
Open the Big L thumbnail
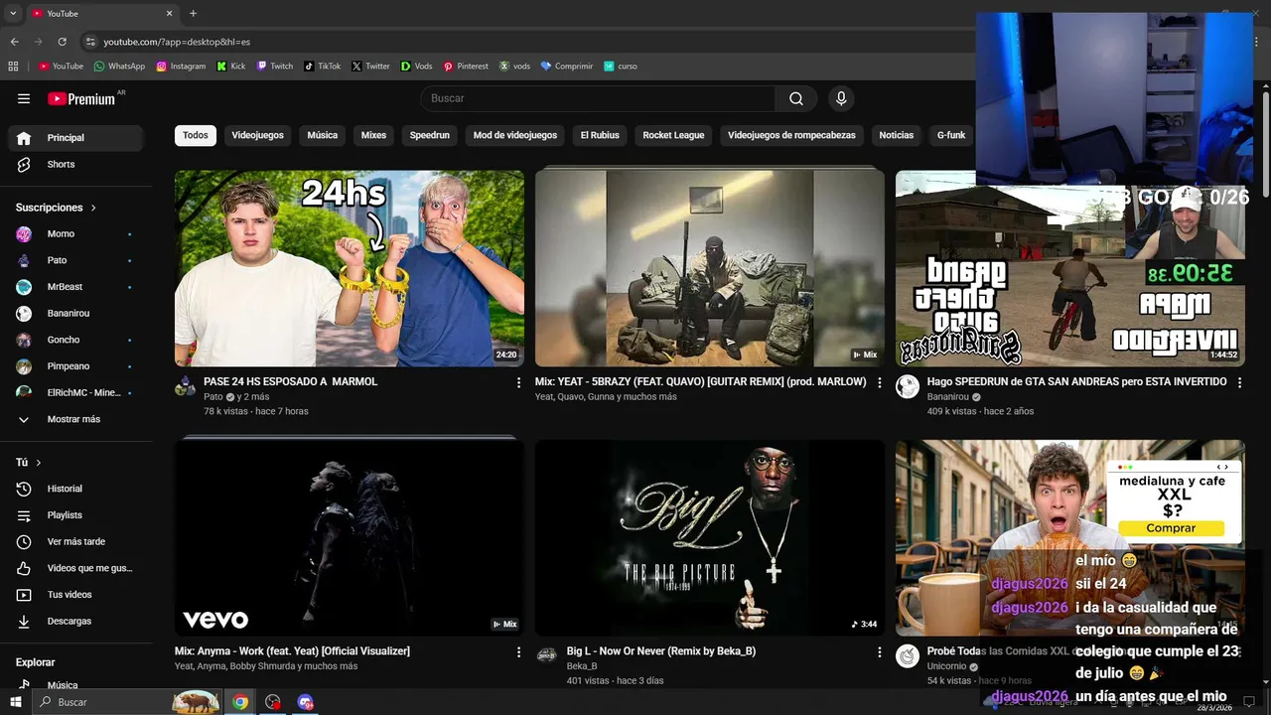pyautogui.click(x=710, y=537)
